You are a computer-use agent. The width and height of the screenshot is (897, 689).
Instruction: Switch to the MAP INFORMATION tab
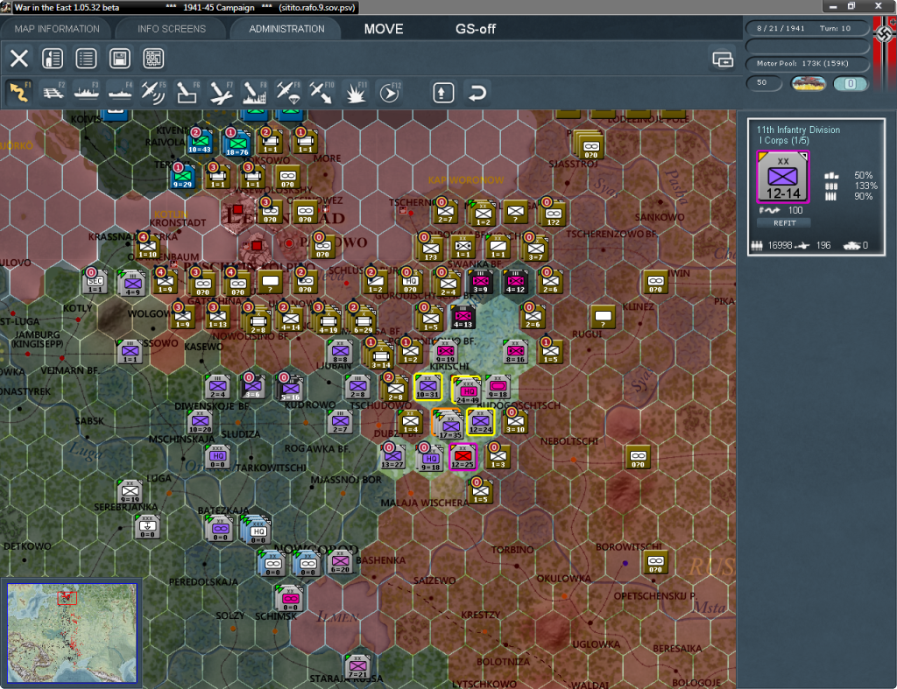click(x=57, y=29)
